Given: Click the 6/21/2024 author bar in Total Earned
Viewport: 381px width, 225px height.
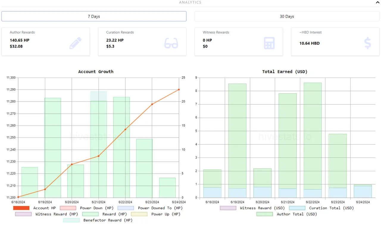Looking at the screenshot, I should coord(288,141).
